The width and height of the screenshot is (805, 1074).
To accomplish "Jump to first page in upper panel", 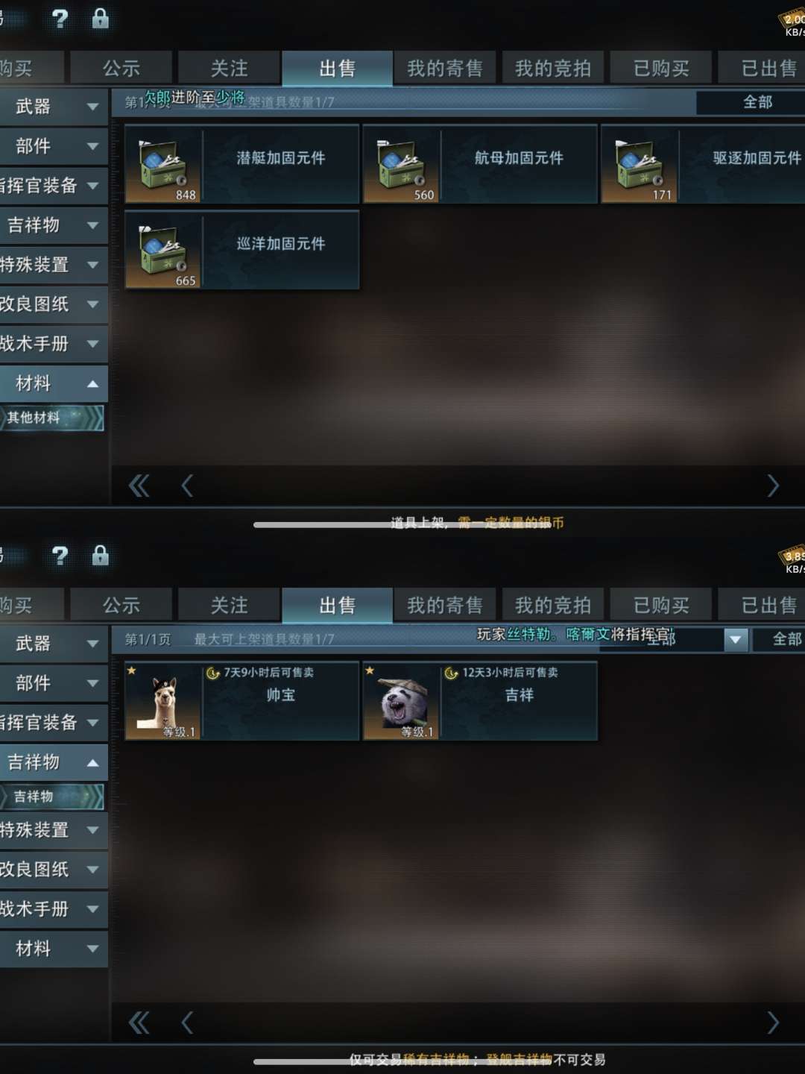I will [x=139, y=486].
